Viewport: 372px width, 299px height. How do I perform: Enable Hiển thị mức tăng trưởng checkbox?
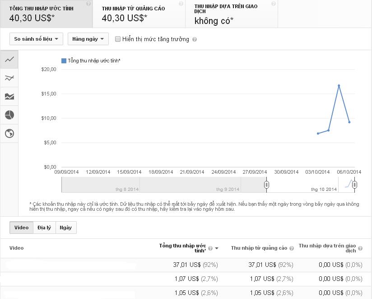point(118,39)
